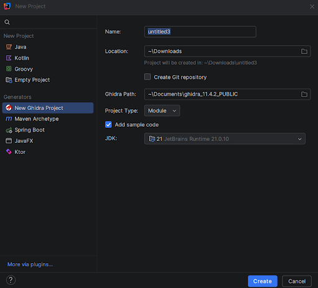This screenshot has width=318, height=288.
Task: Open the Location folder browser
Action: (x=304, y=52)
